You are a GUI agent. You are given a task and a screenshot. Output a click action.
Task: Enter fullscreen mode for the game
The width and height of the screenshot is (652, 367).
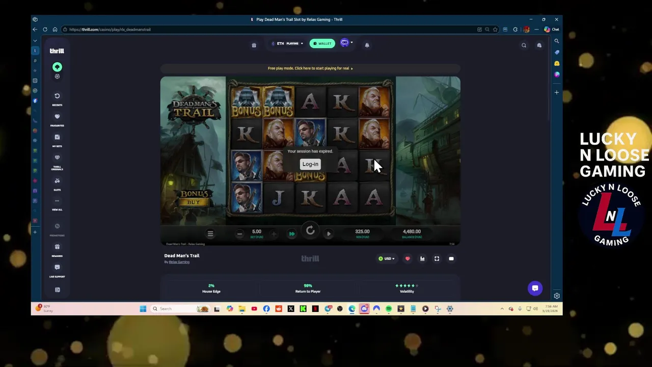437,258
